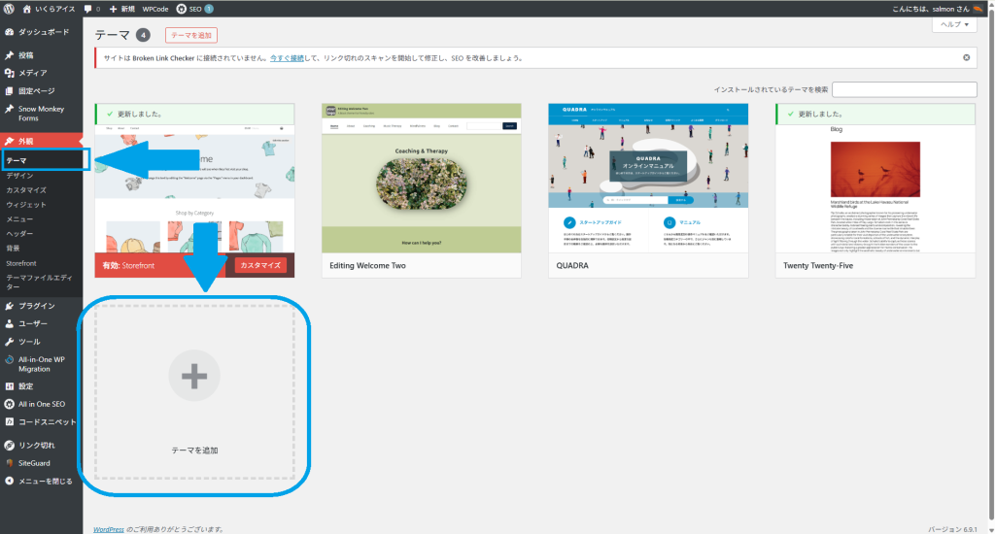Select the QUADRA theme thumbnail
The image size is (995, 534).
(x=648, y=178)
